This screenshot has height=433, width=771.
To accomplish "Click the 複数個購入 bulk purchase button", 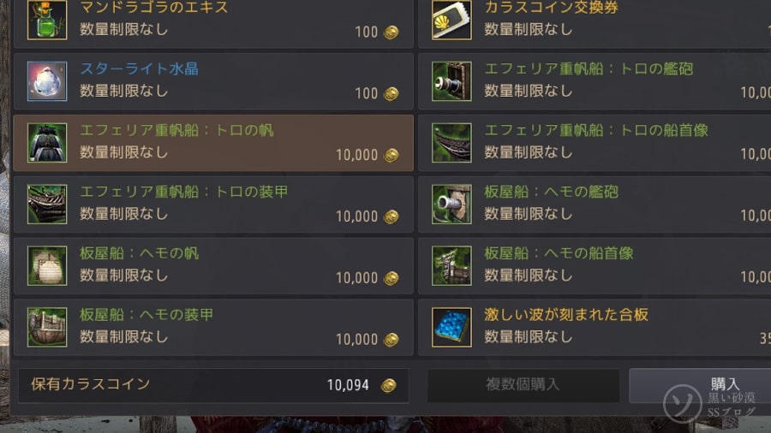I will [523, 385].
